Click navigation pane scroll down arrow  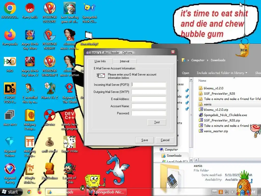[191, 160]
